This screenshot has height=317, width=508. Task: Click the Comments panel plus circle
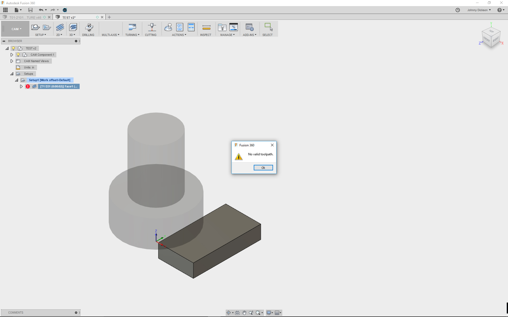(76, 313)
